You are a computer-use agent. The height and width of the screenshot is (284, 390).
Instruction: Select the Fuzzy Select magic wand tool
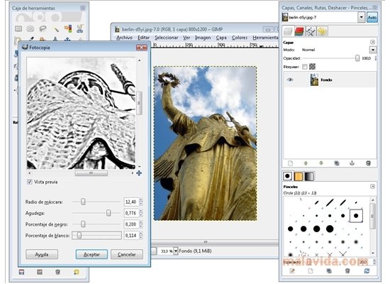tap(56, 29)
